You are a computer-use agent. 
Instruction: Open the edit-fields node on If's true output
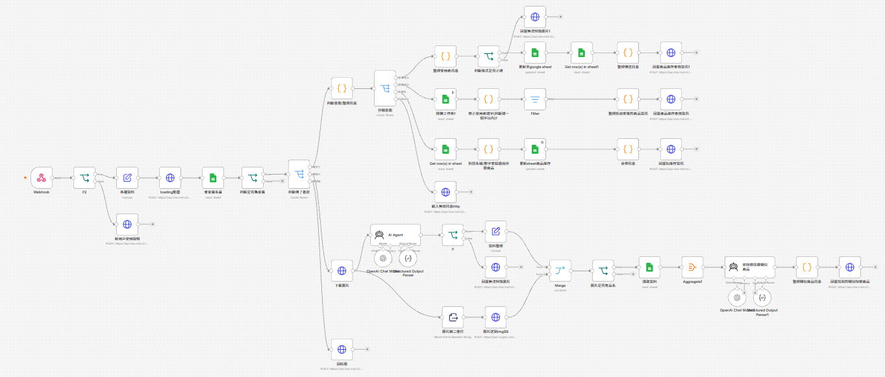(x=495, y=231)
